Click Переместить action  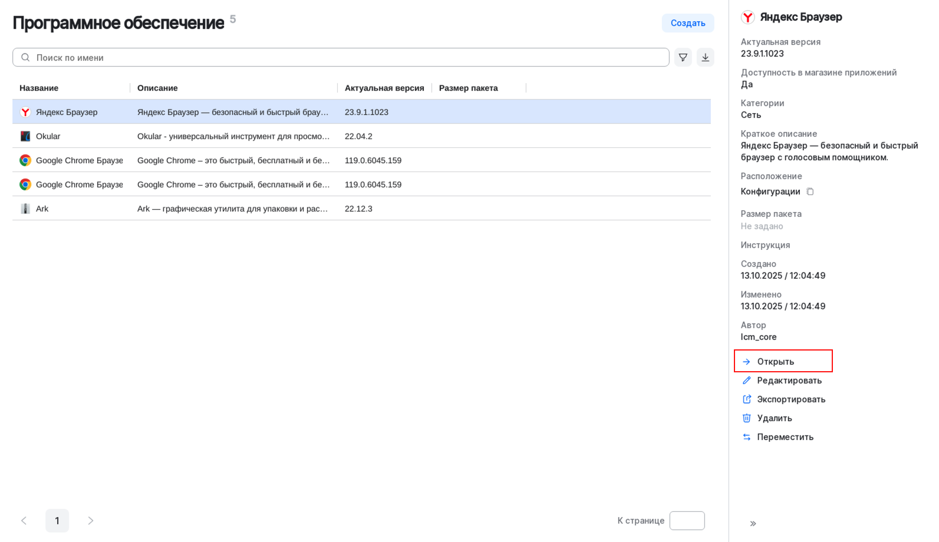pyautogui.click(x=777, y=437)
